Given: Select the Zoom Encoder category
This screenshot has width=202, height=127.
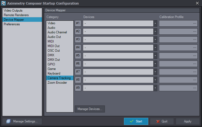Looking at the screenshot, I should point(57,83).
